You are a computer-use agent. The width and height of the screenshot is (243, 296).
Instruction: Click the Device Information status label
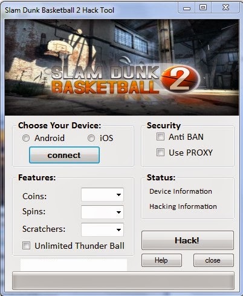[181, 191]
